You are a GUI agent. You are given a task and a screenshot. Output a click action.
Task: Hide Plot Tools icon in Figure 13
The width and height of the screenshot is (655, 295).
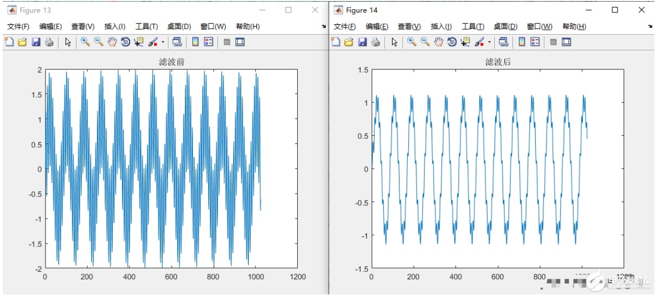pos(227,42)
